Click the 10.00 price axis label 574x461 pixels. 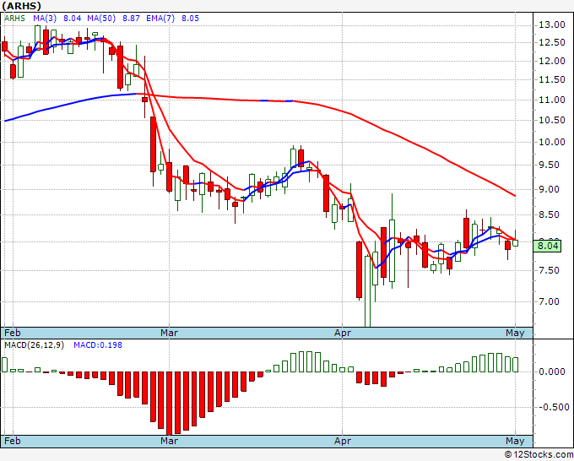[x=552, y=142]
